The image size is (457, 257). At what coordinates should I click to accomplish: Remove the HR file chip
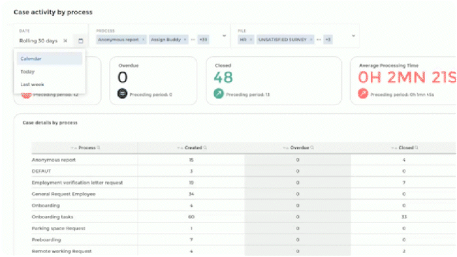[x=251, y=40]
